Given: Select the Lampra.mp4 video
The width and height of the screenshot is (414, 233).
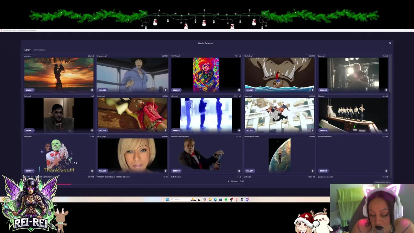Looking at the screenshot, I should point(29,90).
